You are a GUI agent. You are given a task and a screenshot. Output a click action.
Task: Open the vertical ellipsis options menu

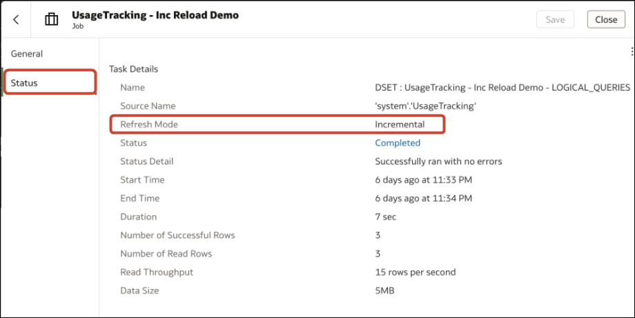632,51
